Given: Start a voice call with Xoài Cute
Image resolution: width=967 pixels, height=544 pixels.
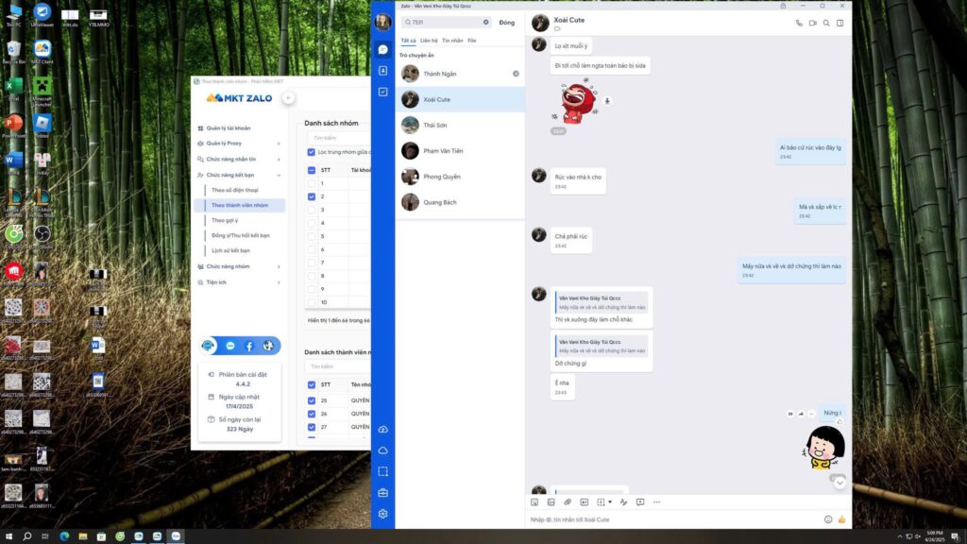Looking at the screenshot, I should pyautogui.click(x=799, y=23).
